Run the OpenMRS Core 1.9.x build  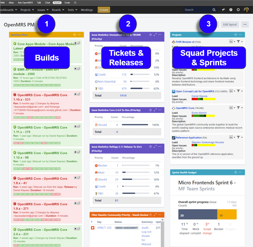pos(76,203)
